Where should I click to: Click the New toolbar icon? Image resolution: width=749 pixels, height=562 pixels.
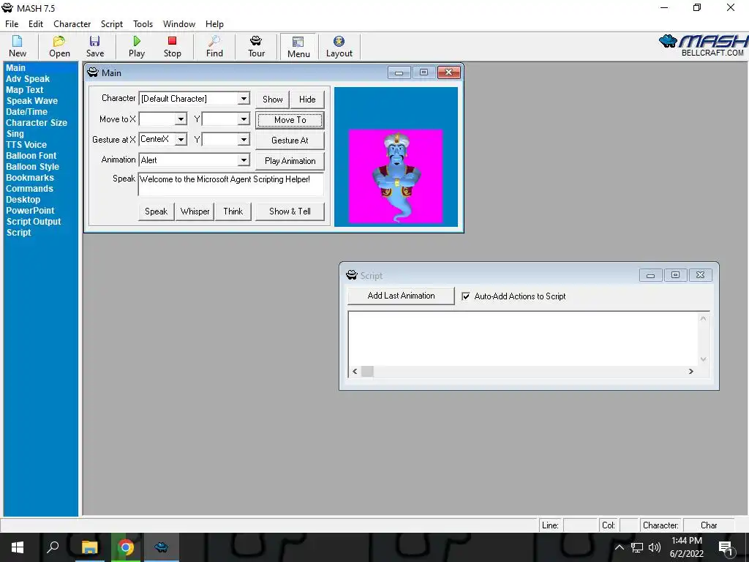point(18,46)
